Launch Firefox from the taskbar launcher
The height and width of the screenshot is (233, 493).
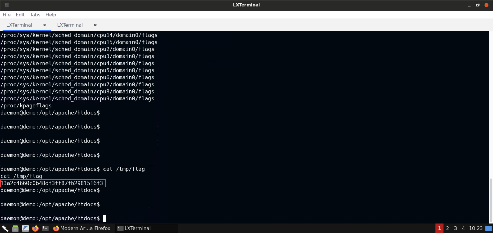pyautogui.click(x=35, y=228)
